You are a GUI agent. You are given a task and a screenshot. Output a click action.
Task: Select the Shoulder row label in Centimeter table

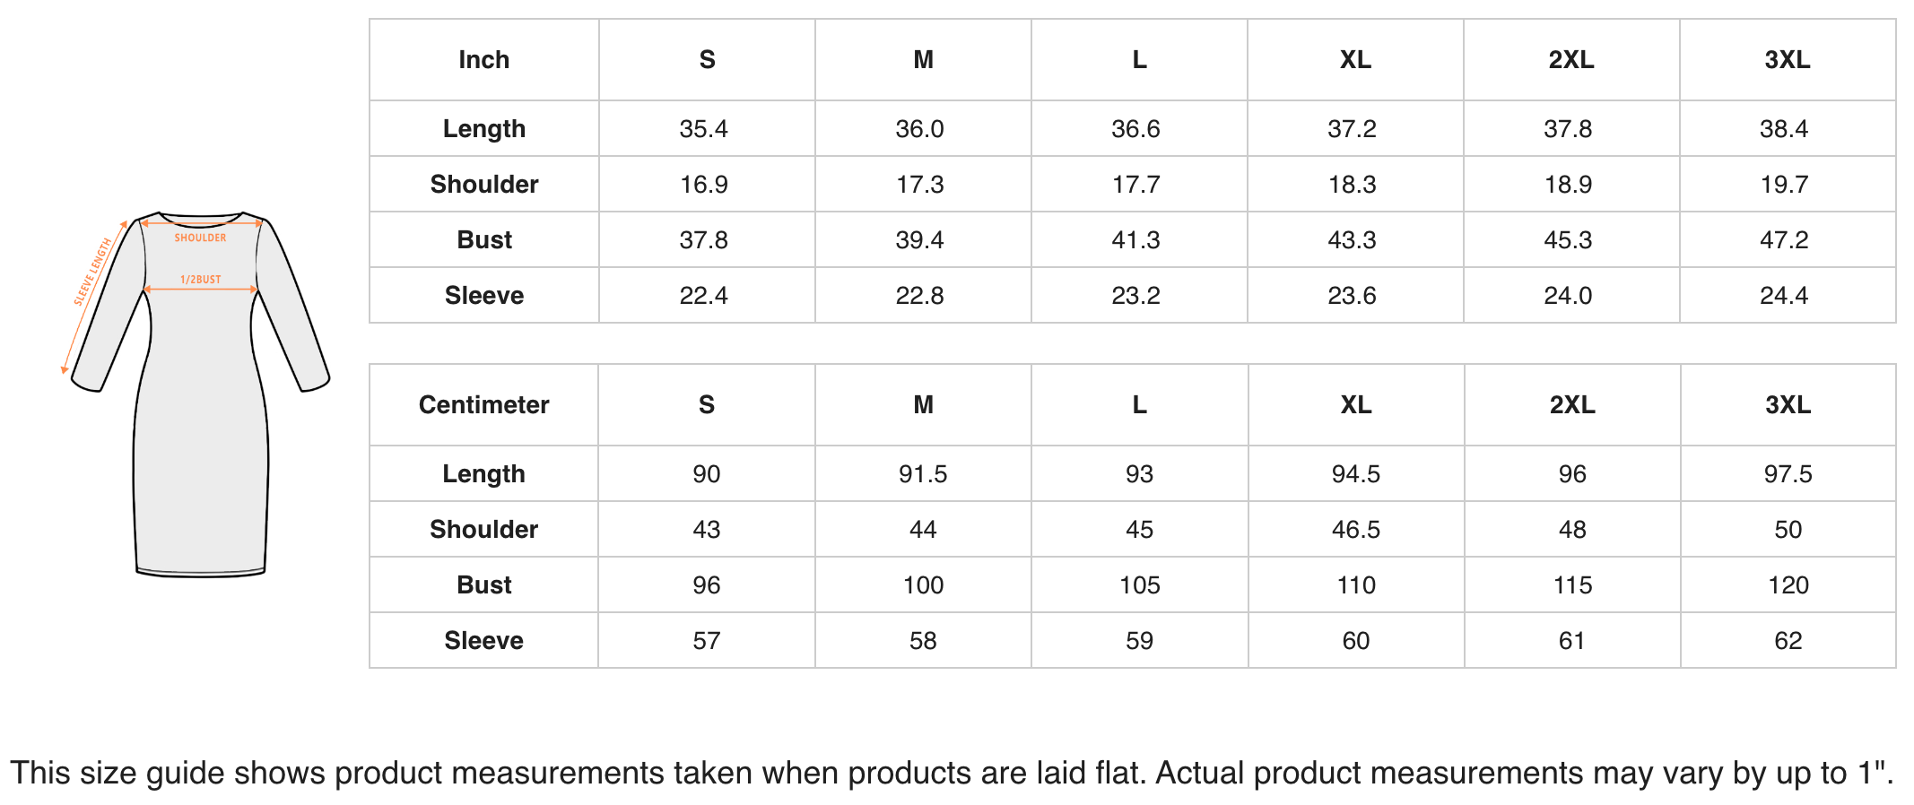point(484,530)
